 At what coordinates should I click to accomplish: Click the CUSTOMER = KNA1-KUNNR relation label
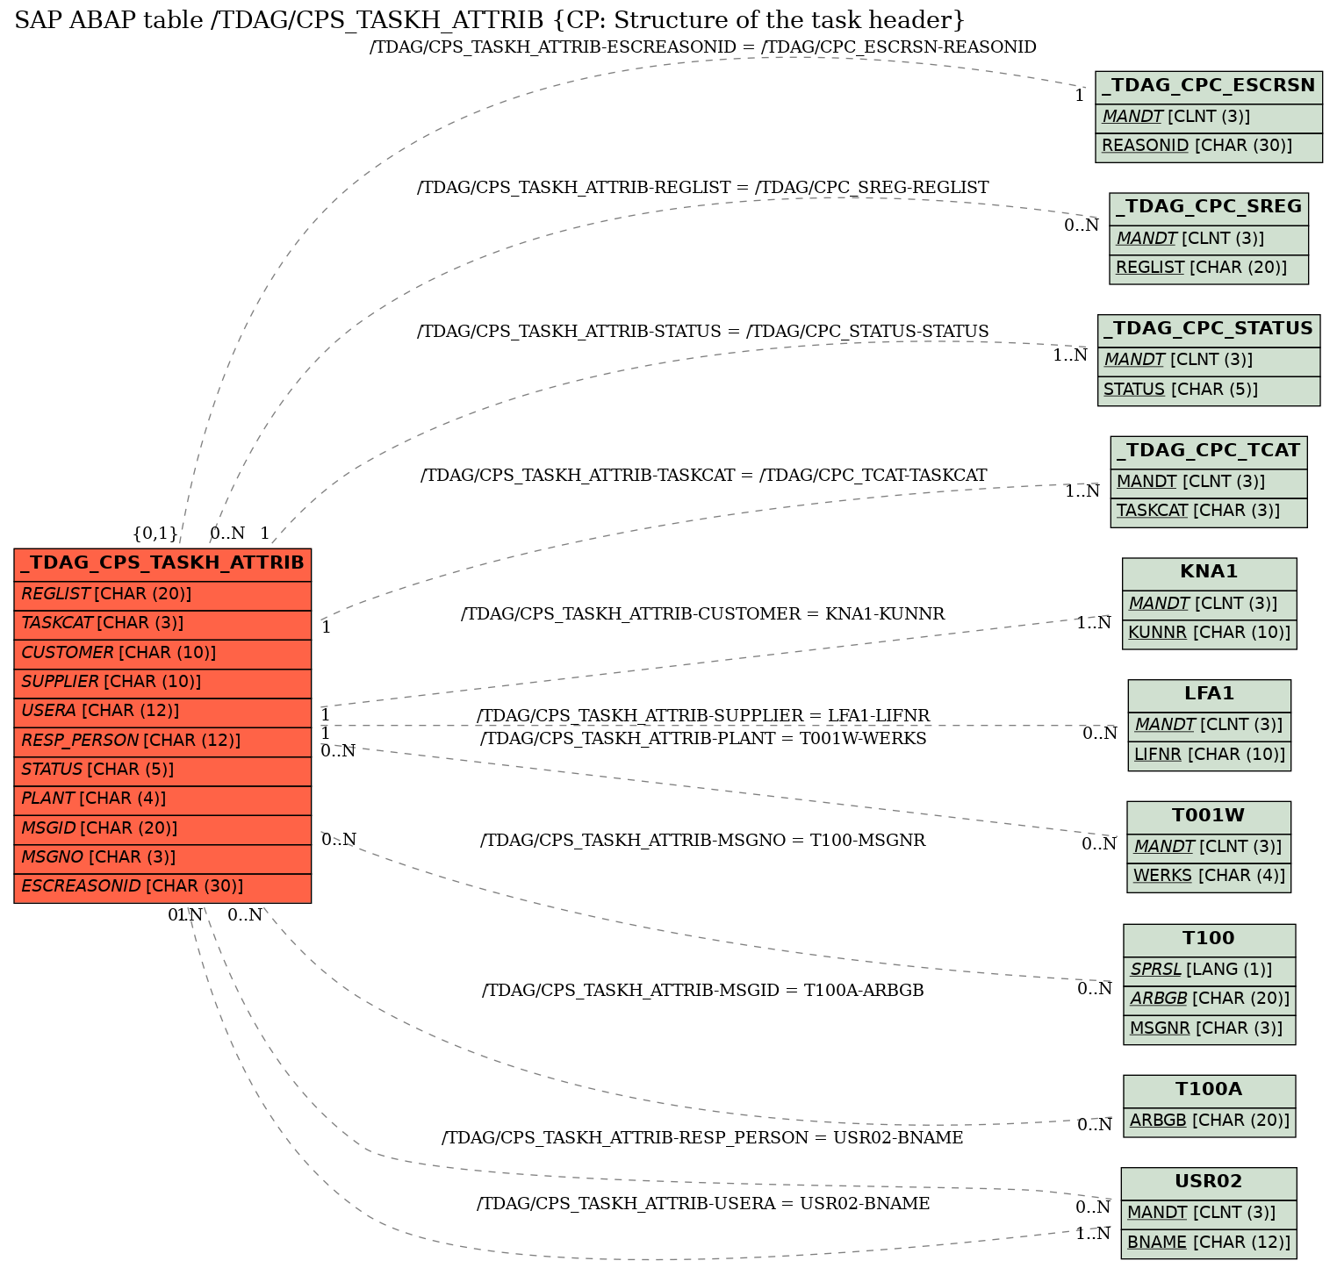click(x=703, y=614)
